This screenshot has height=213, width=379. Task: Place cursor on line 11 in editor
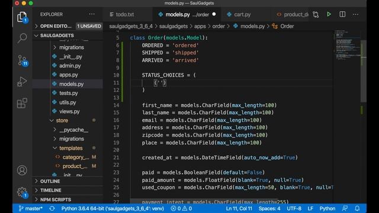click(232, 83)
